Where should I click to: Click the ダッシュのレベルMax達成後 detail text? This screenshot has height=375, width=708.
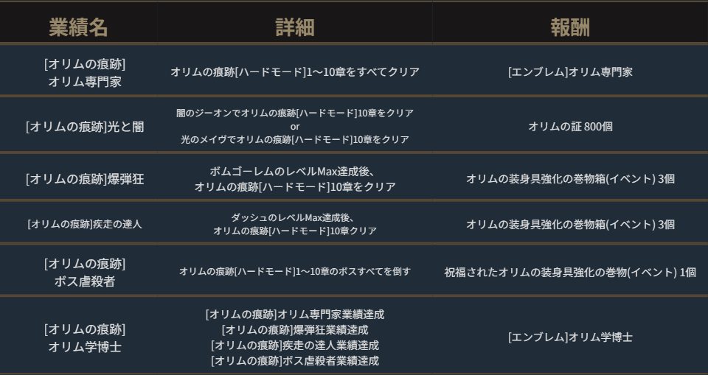(294, 218)
